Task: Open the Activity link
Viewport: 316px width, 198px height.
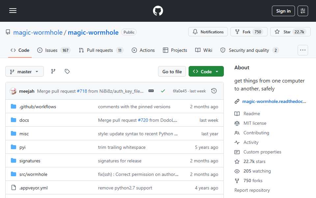Action: pos(251,143)
